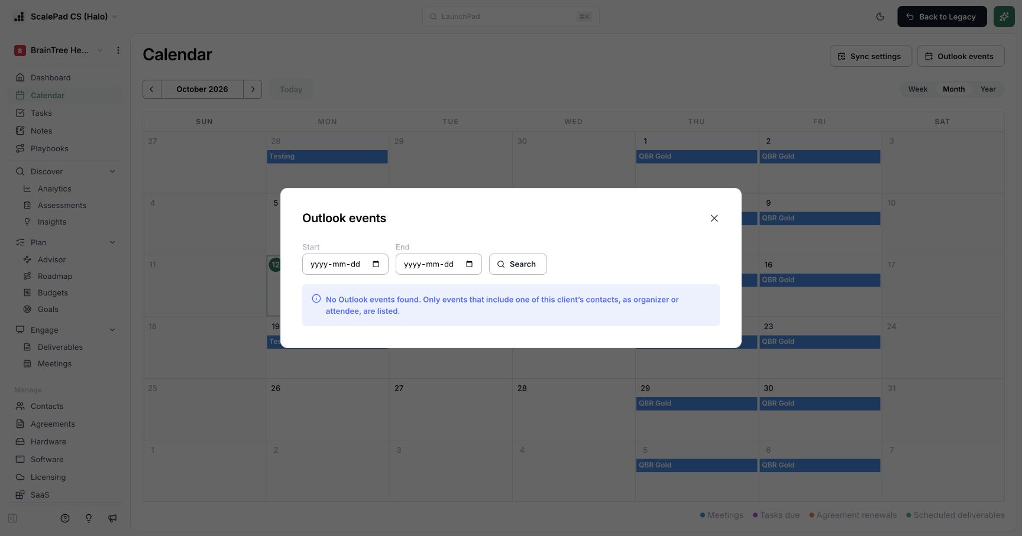Open Testing event on the 28th
1022x536 pixels.
tap(327, 157)
